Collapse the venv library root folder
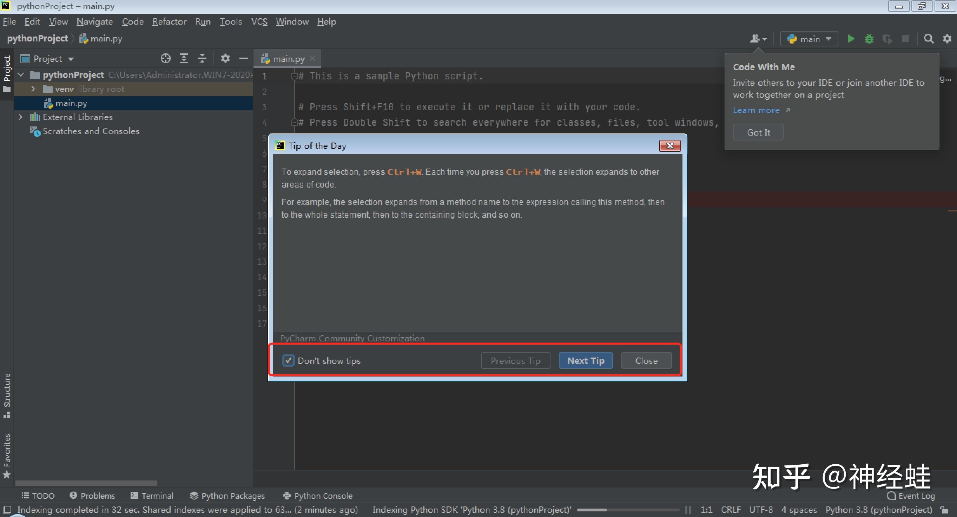The width and height of the screenshot is (957, 517). [x=33, y=89]
